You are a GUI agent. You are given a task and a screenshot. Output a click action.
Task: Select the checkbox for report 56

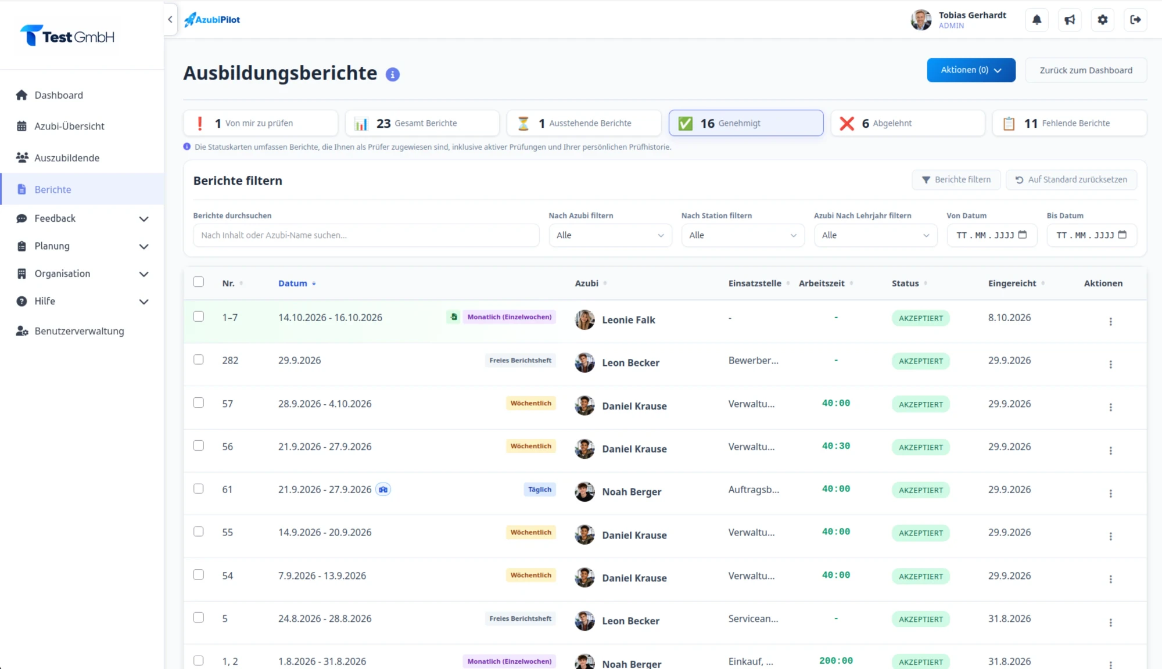point(199,445)
